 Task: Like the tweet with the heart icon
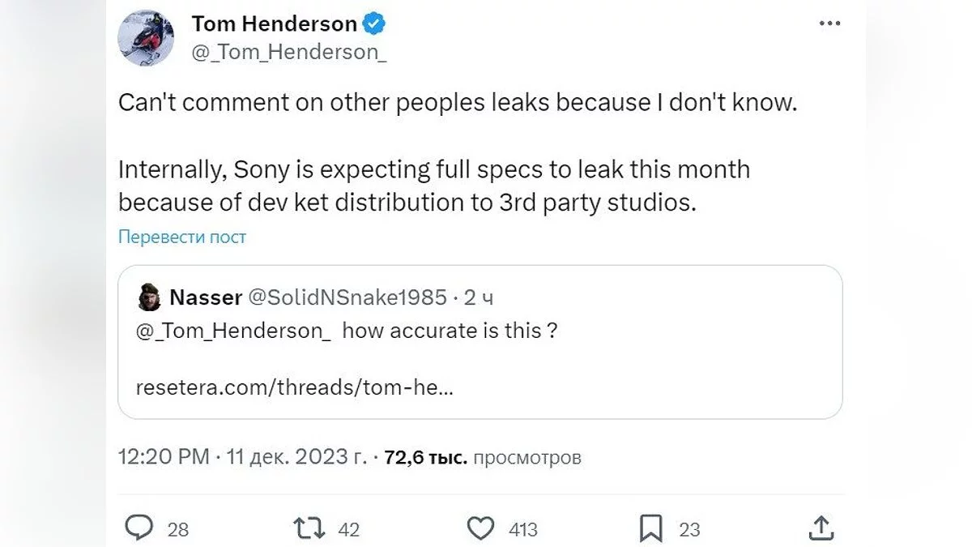tap(481, 528)
